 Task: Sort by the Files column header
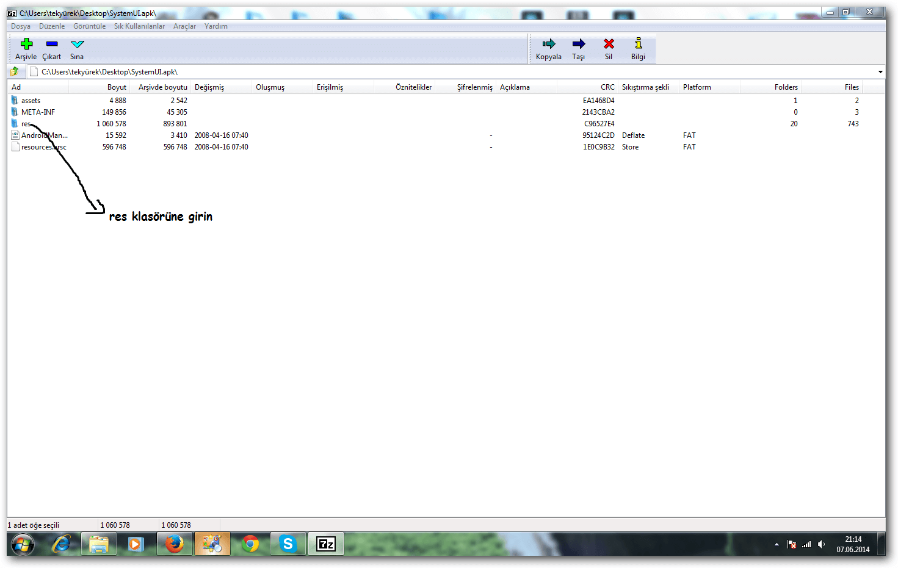[831, 87]
